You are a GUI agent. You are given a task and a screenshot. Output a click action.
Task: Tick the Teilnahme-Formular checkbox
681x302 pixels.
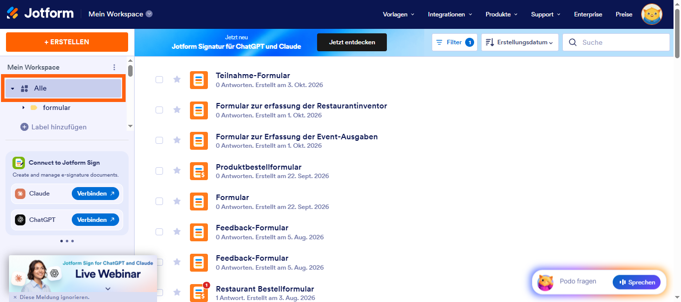coord(159,79)
